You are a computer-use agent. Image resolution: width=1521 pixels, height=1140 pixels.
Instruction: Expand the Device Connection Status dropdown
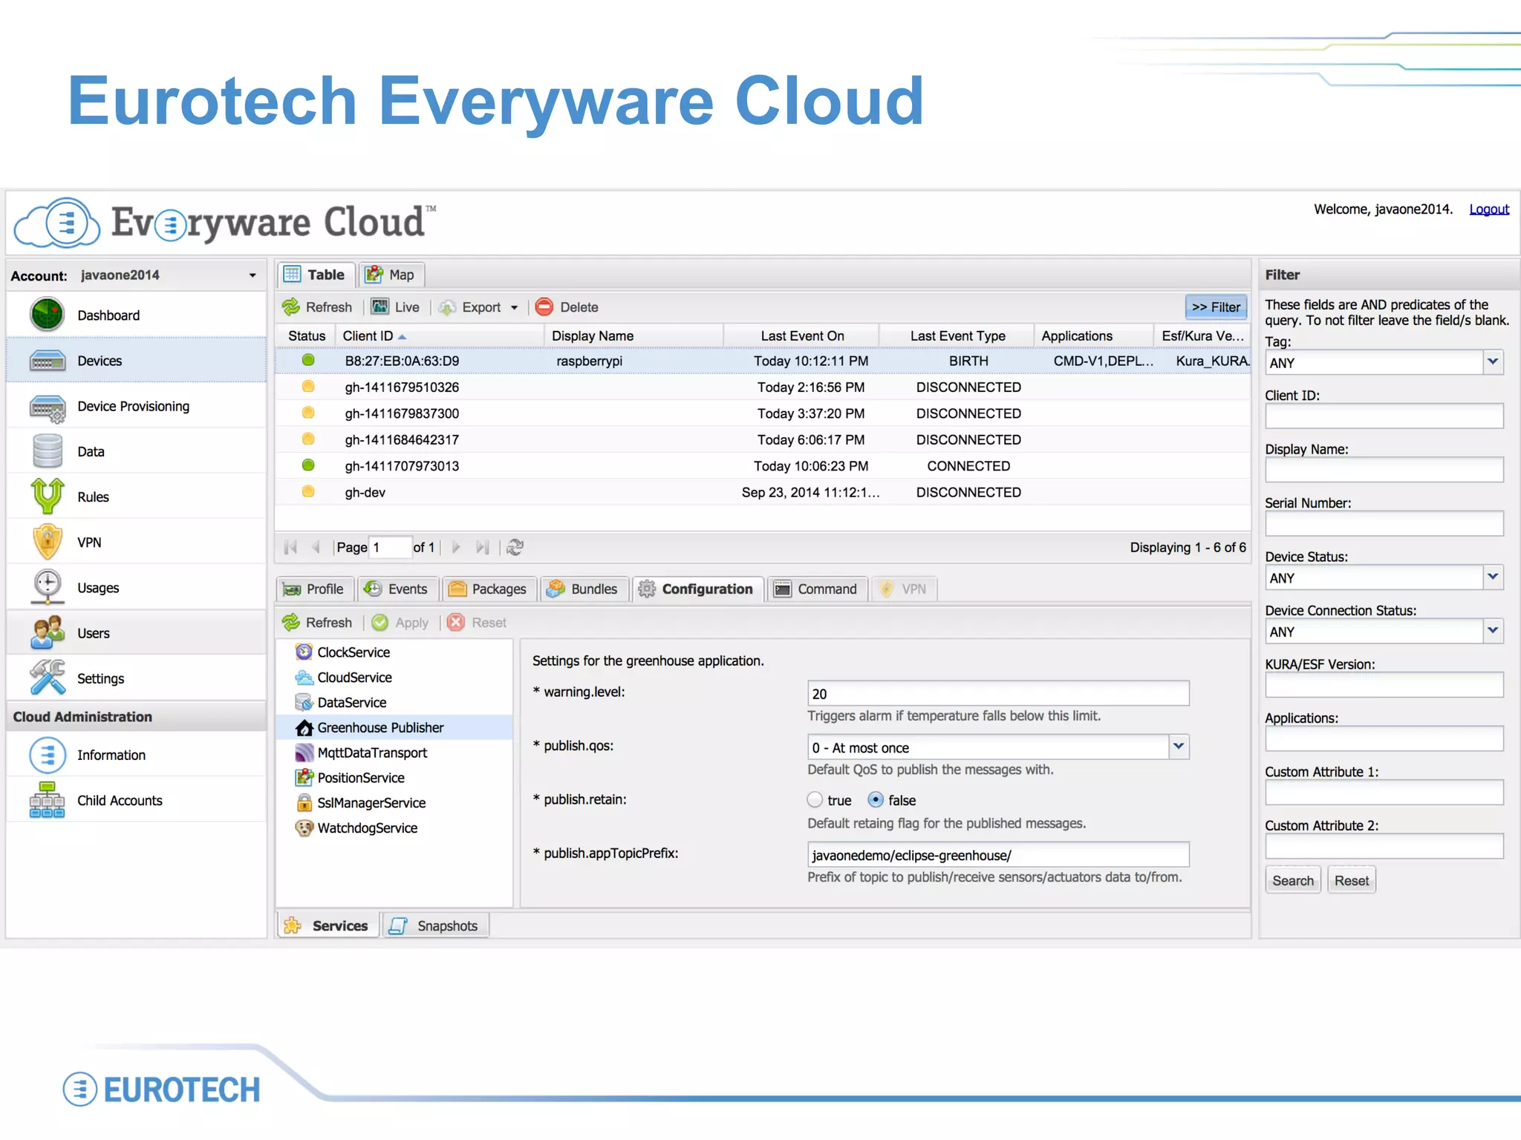tap(1493, 631)
